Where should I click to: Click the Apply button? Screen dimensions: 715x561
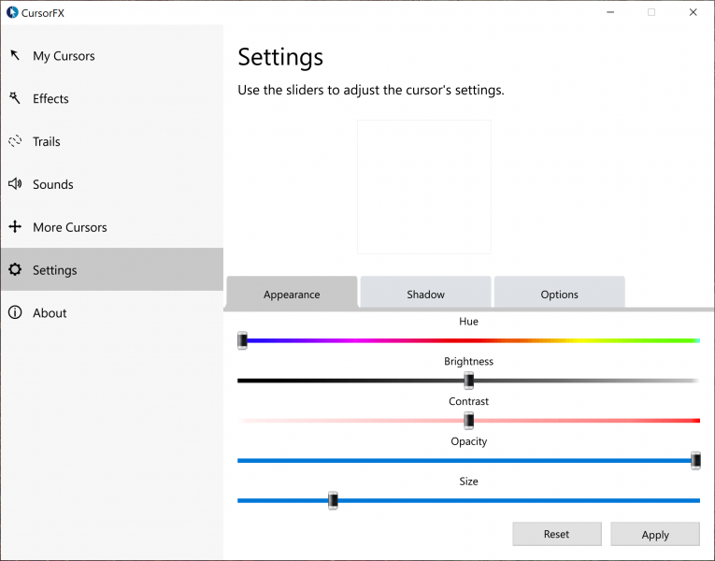[x=655, y=534]
